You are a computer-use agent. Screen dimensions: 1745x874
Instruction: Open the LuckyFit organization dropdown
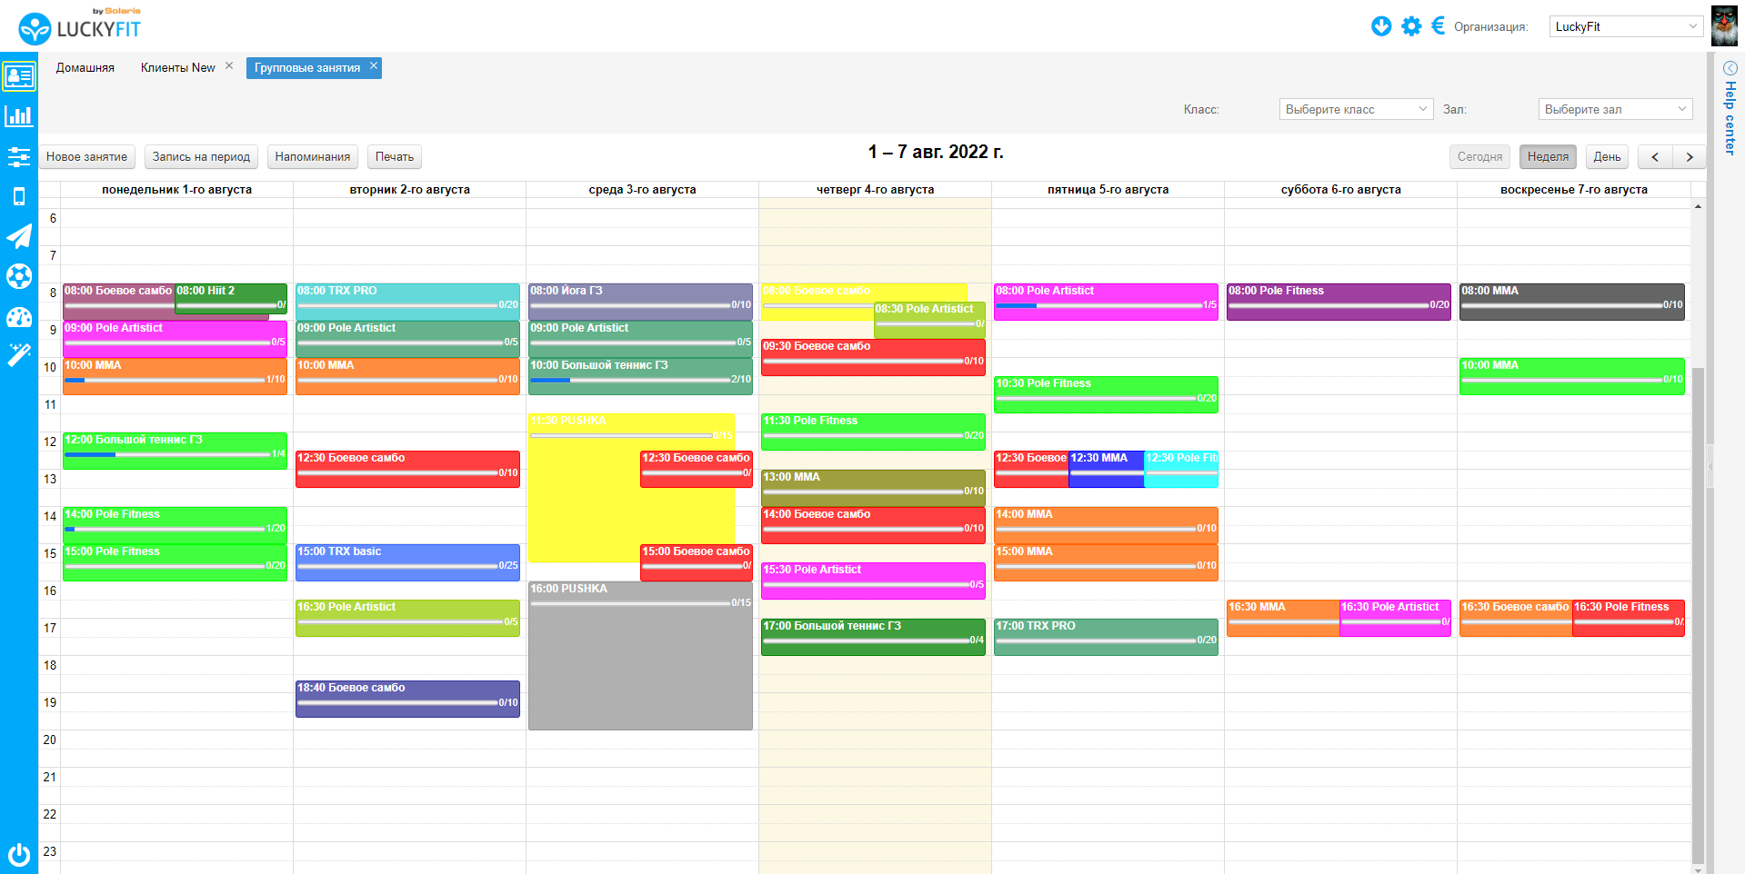[1626, 26]
